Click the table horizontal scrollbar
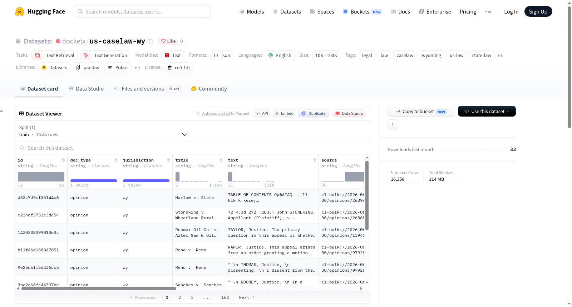This screenshot has height=307, width=572. click(99, 288)
